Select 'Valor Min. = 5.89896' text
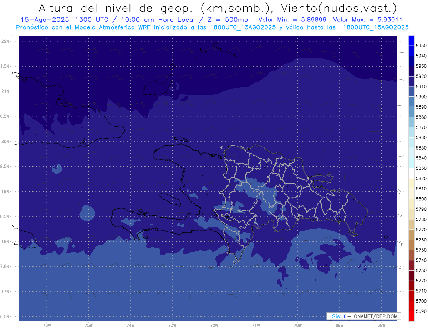This screenshot has width=428, height=330. tap(292, 20)
